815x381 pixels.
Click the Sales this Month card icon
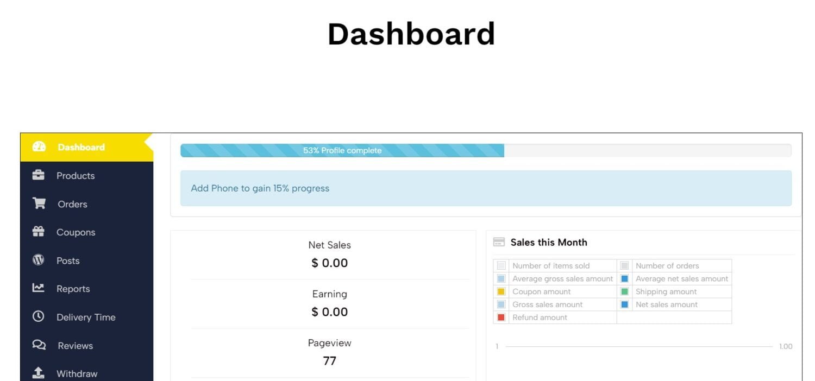(499, 243)
